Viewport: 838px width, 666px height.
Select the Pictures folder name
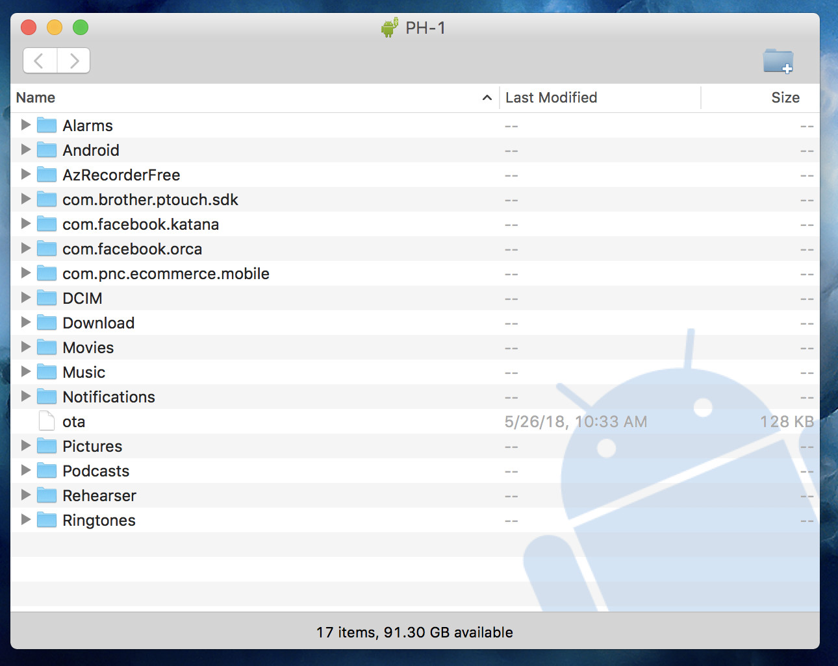click(x=92, y=446)
